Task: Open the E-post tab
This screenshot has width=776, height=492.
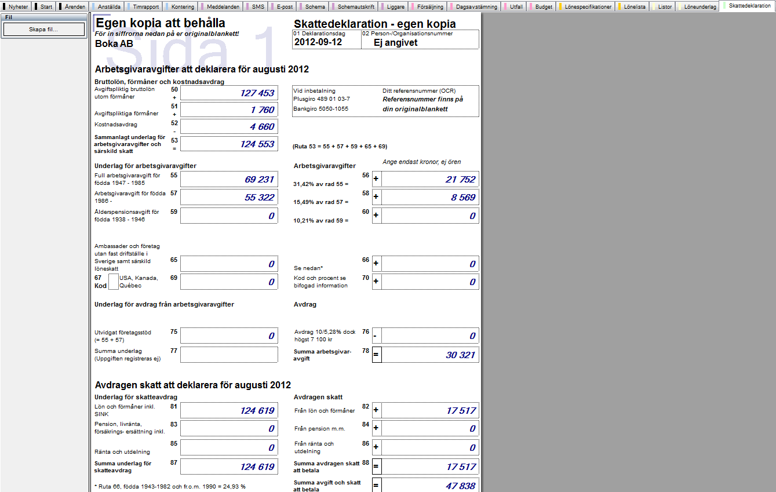Action: coord(283,7)
